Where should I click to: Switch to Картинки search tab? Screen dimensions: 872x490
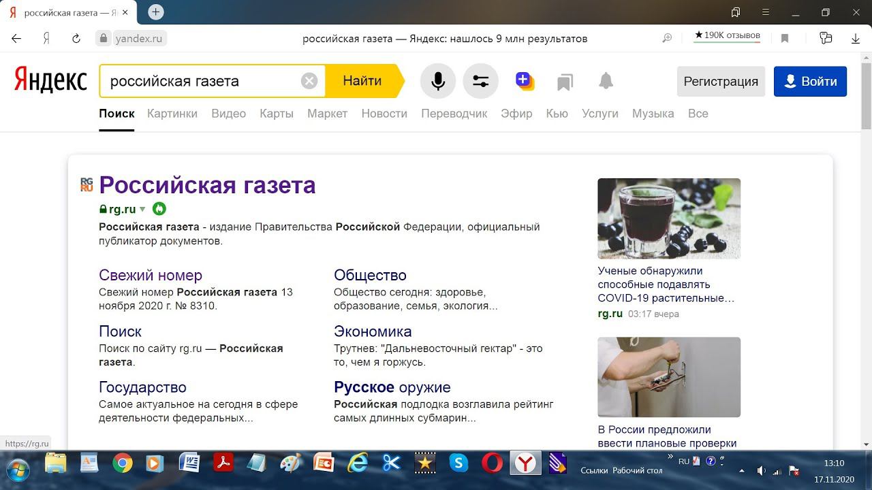click(x=172, y=114)
